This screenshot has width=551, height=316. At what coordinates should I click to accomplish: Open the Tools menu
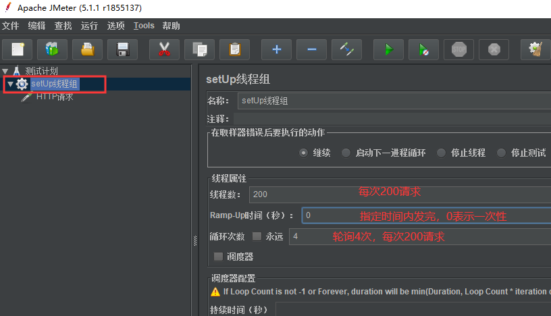pyautogui.click(x=144, y=26)
